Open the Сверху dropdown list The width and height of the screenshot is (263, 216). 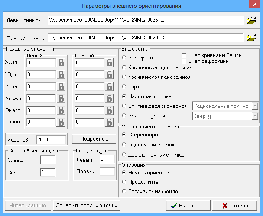coord(255,116)
